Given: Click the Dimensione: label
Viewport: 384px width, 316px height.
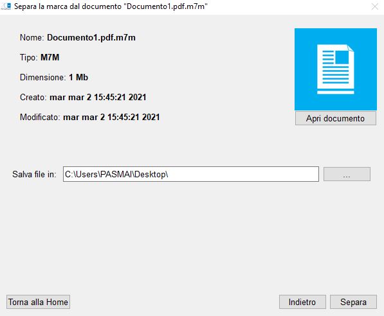Looking at the screenshot, I should point(43,78).
